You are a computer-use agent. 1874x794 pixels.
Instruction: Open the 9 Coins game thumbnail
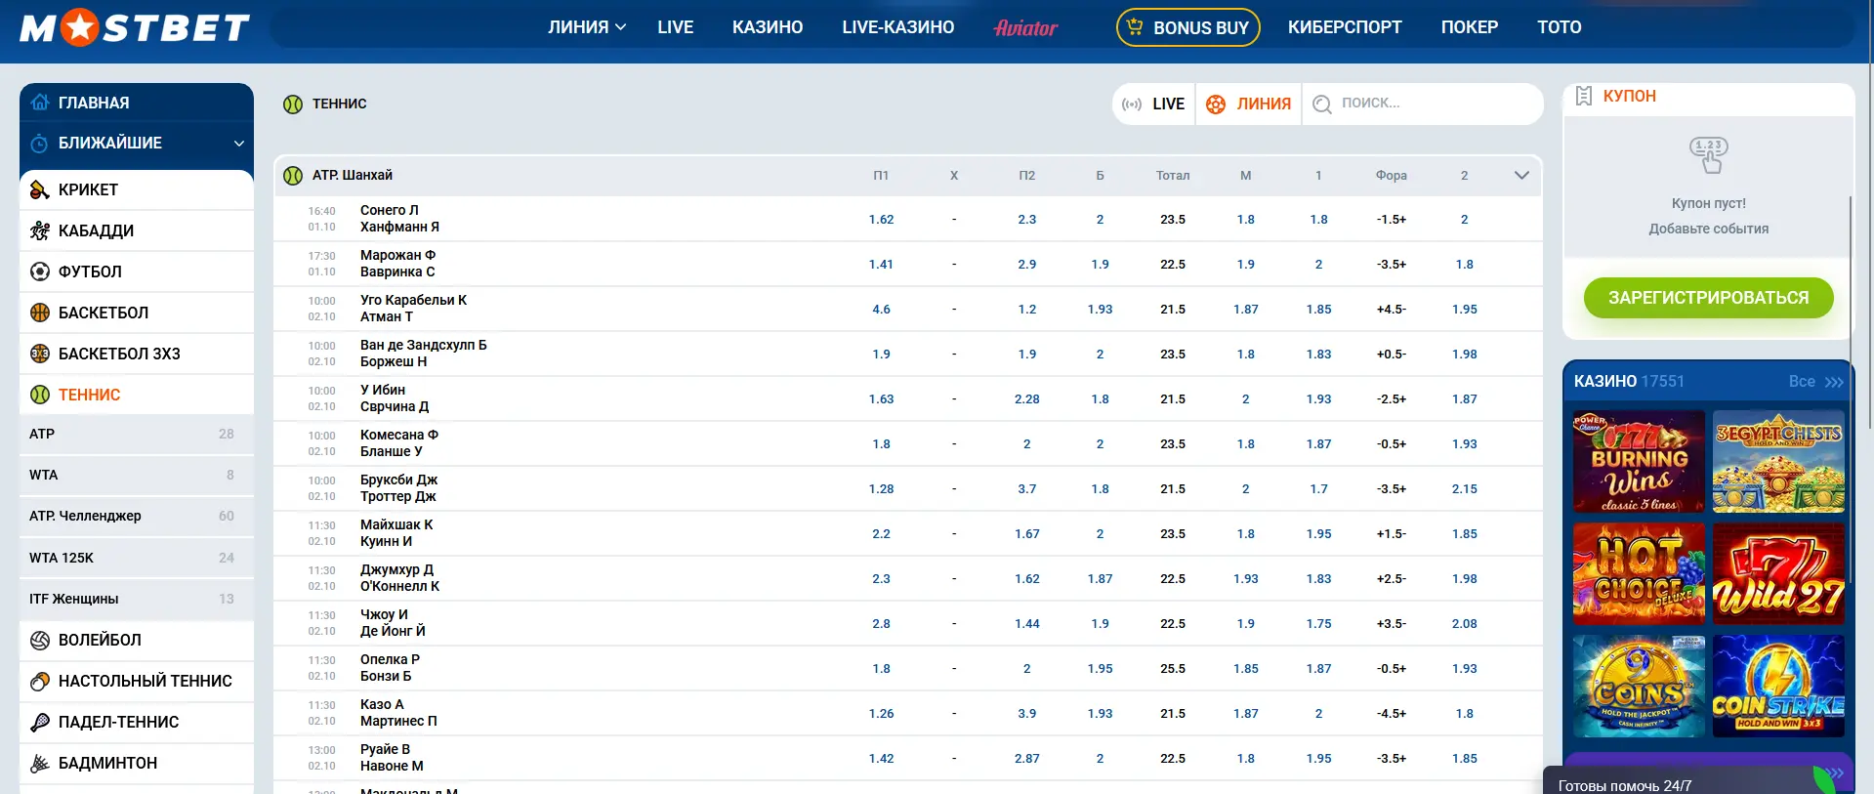[1639, 687]
